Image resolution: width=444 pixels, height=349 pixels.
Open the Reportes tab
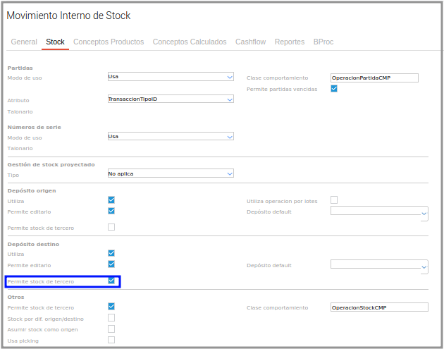[x=290, y=42]
